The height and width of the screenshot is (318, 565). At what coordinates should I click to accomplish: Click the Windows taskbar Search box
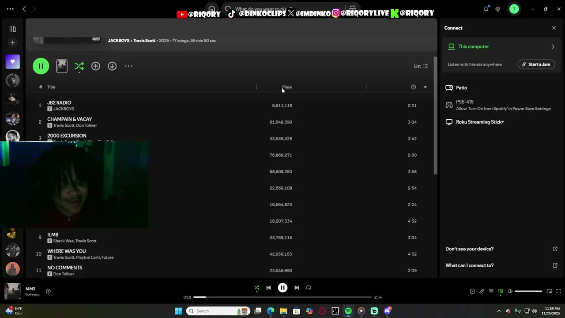tap(218, 311)
